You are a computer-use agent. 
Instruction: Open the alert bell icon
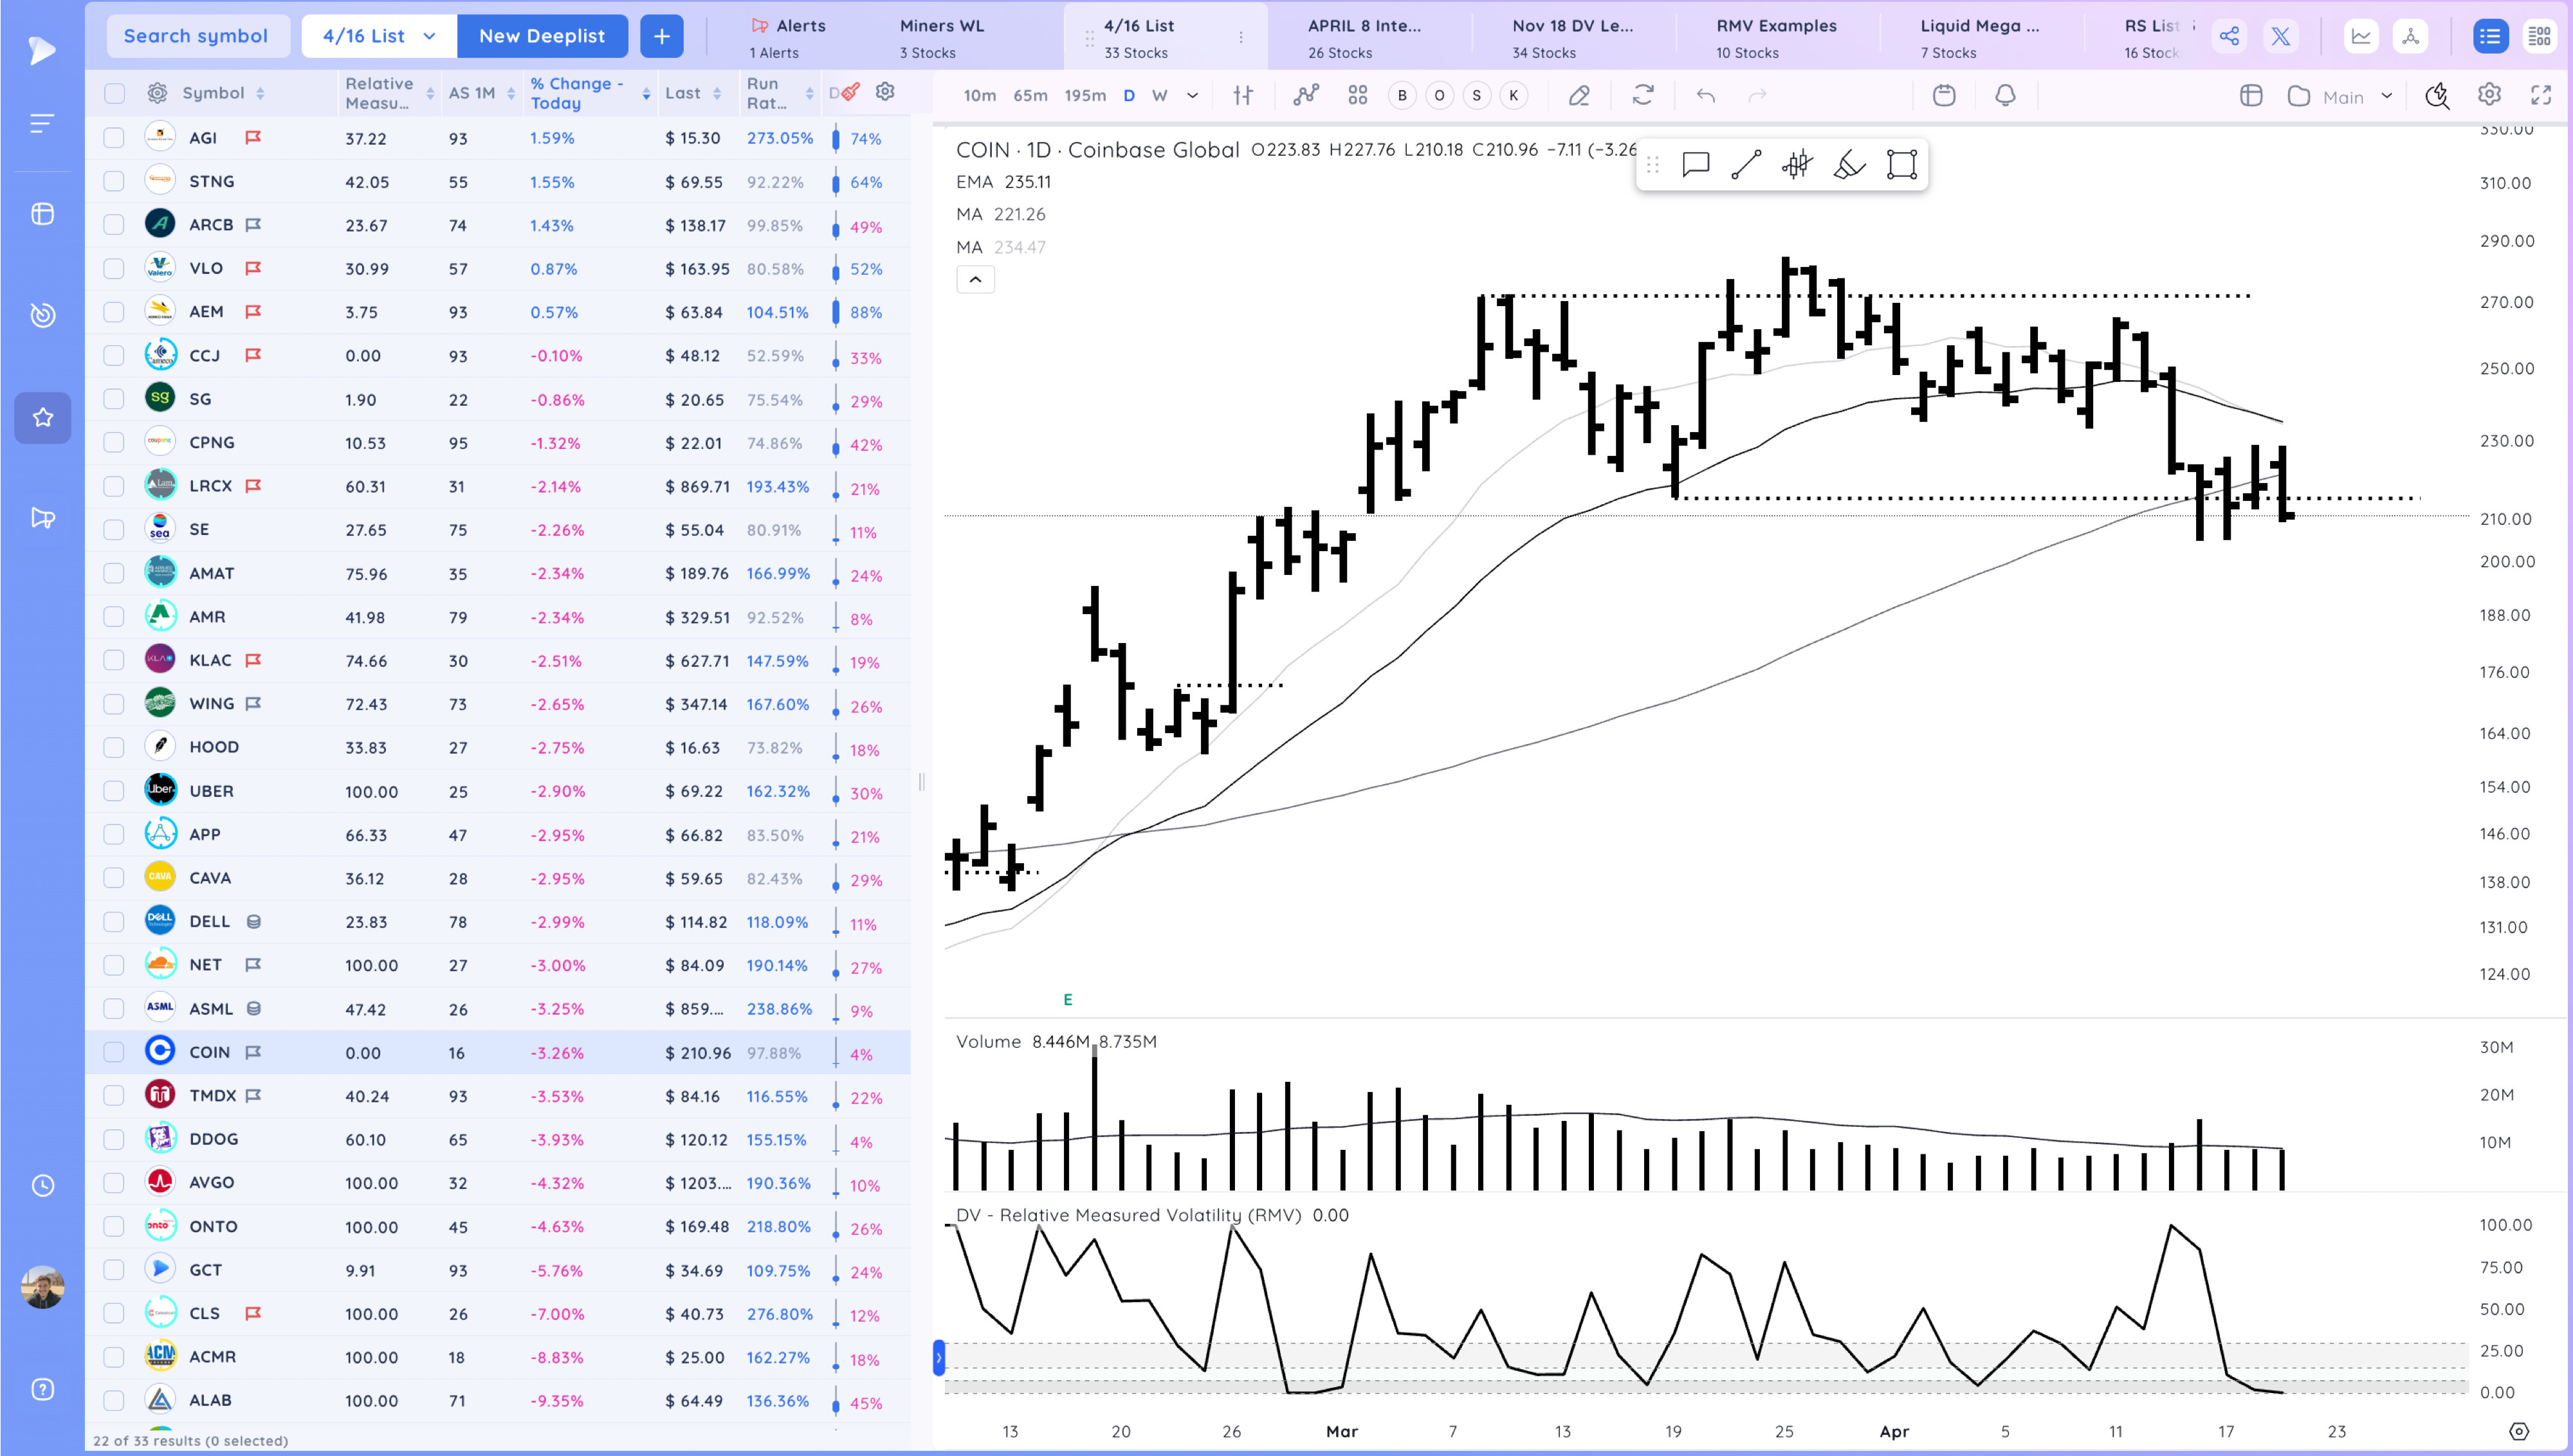[2005, 95]
